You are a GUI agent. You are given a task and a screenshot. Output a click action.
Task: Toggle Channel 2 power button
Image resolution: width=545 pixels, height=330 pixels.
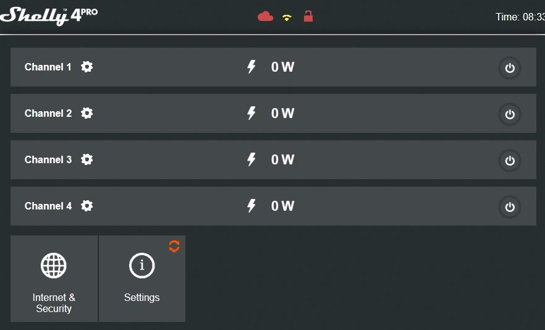point(510,114)
